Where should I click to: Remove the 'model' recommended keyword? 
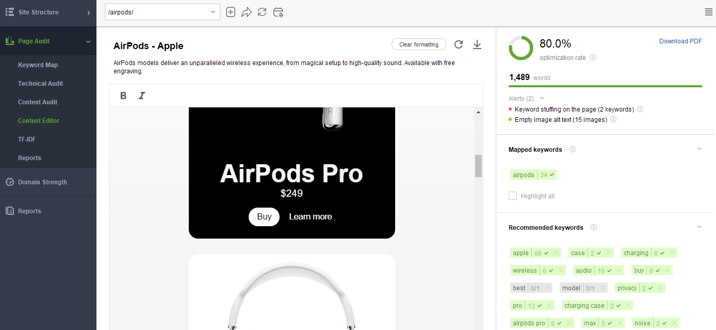602,288
